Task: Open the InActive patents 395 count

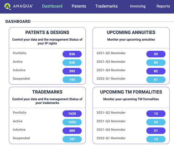Action: tap(72, 71)
